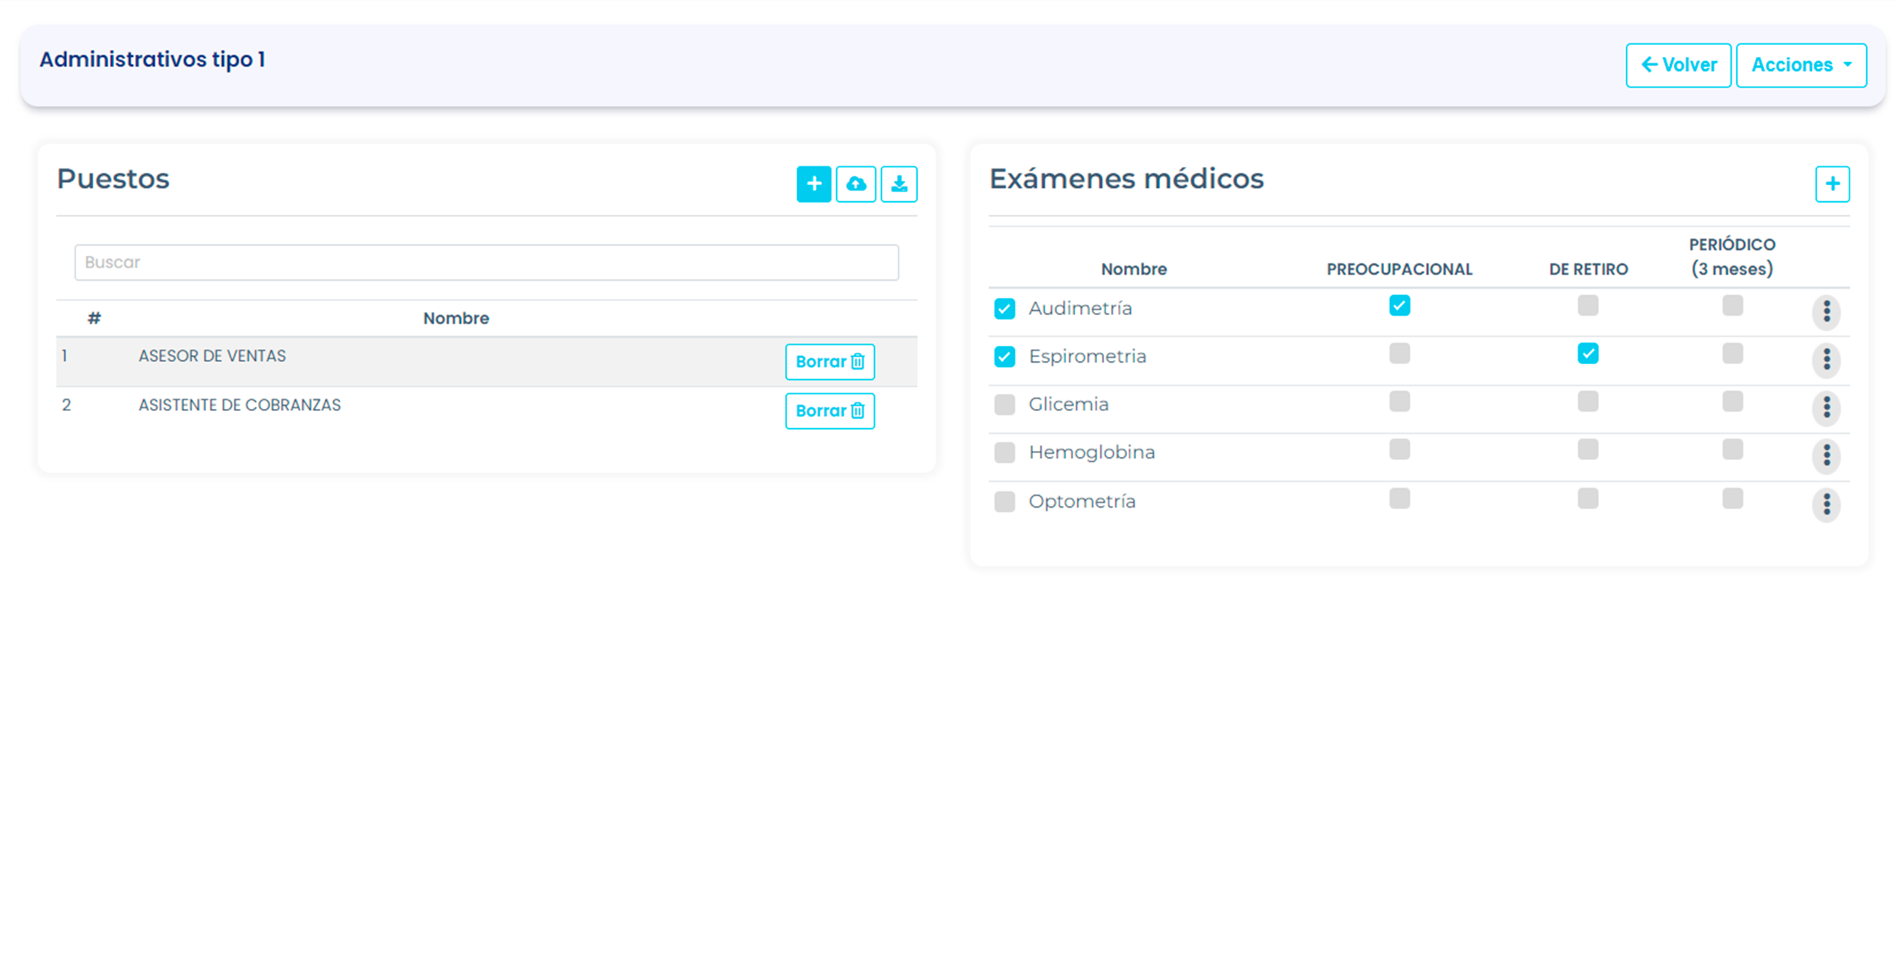Image resolution: width=1896 pixels, height=979 pixels.
Task: Click the plus icon in Exámenes médicos
Action: [x=1832, y=184]
